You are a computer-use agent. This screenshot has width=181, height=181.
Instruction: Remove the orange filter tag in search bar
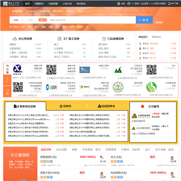[43, 20]
